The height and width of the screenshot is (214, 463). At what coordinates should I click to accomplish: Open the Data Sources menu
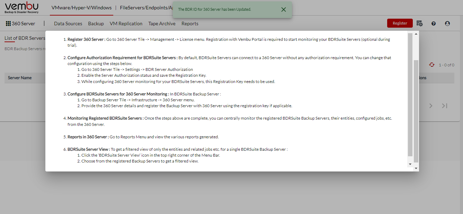point(68,24)
